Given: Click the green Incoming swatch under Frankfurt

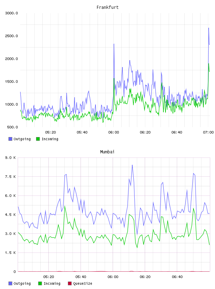Looking at the screenshot, I should tap(38, 139).
